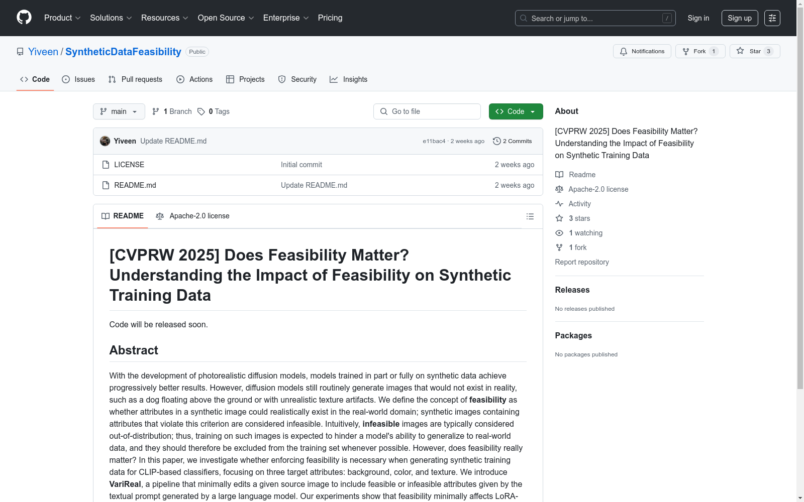Open the SyntheticDataFeasibility repository link
This screenshot has height=502, width=804.
click(123, 52)
